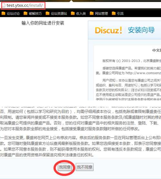Follow the http://www.comsenz link
This screenshot has width=161, height=179.
click(143, 73)
